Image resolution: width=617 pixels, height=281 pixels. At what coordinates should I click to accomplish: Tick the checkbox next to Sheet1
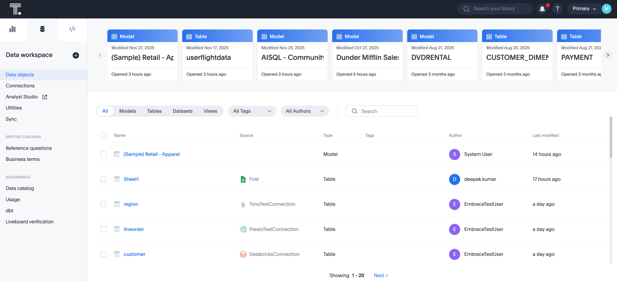[103, 179]
